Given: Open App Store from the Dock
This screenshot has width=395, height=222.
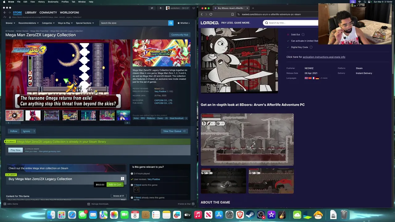Looking at the screenshot, I should point(219,215).
